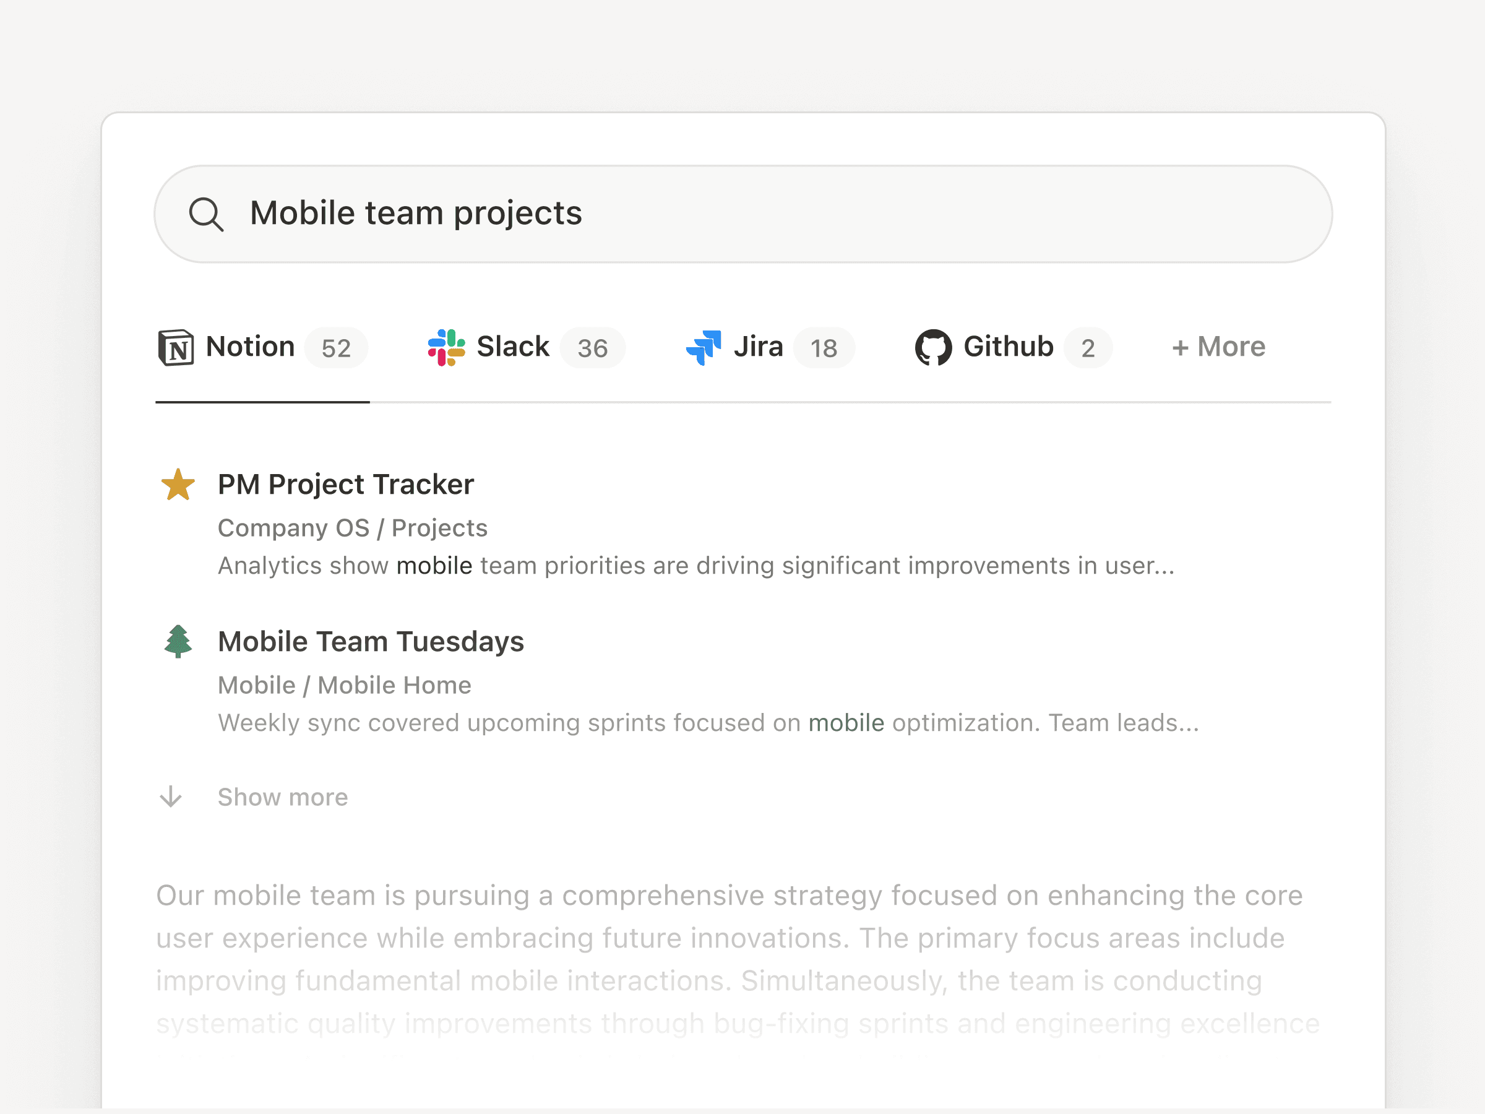The height and width of the screenshot is (1114, 1485).
Task: Select the Github logo icon
Action: [x=934, y=347]
